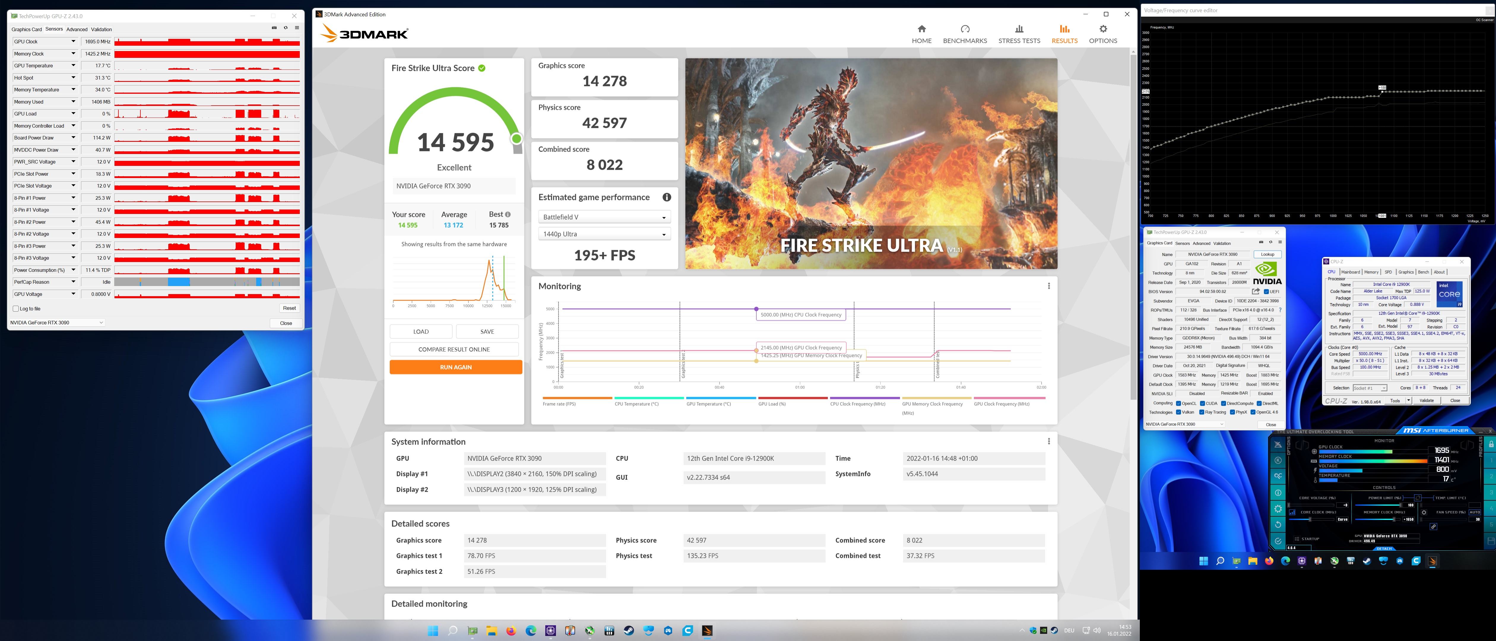Open Steam from the Windows taskbar
Viewport: 1496px width, 641px height.
point(628,631)
